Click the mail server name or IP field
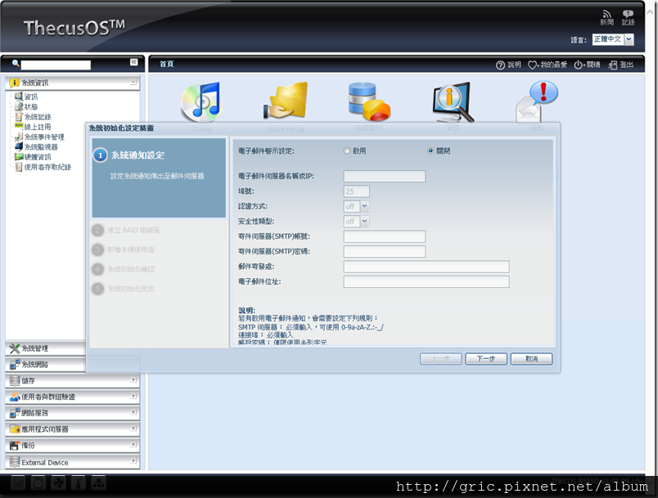This screenshot has width=658, height=498. pyautogui.click(x=385, y=176)
